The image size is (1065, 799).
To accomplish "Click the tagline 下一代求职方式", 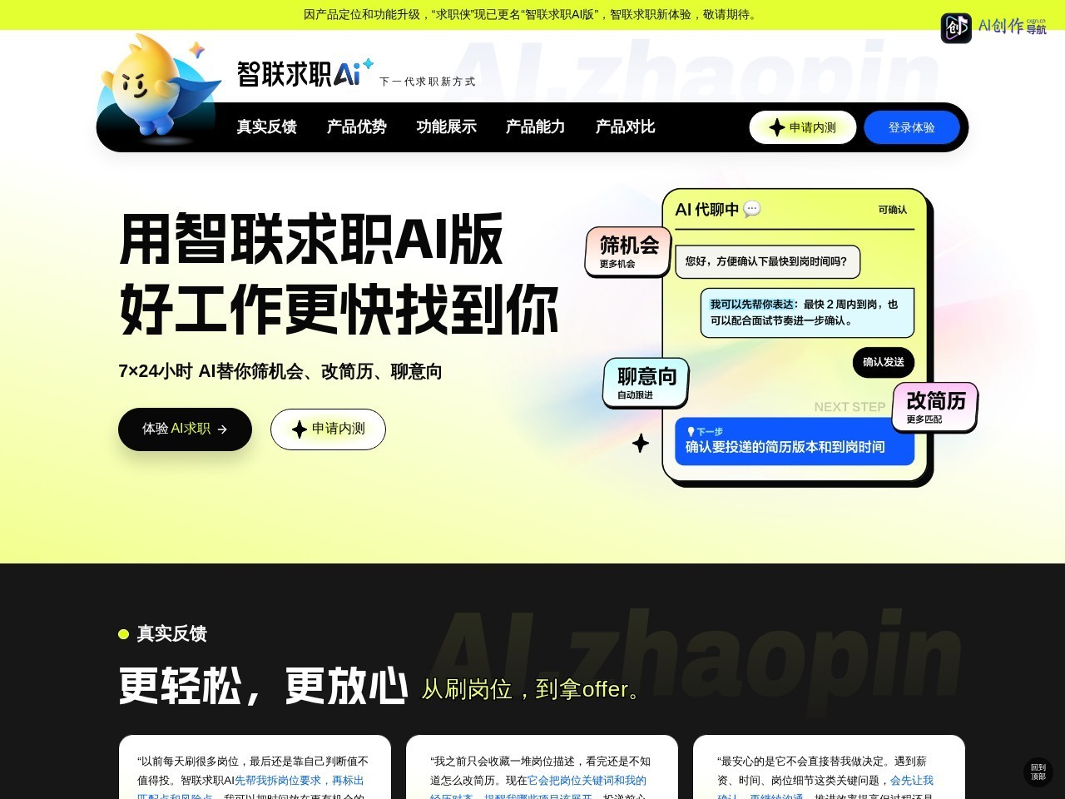I will pyautogui.click(x=428, y=82).
